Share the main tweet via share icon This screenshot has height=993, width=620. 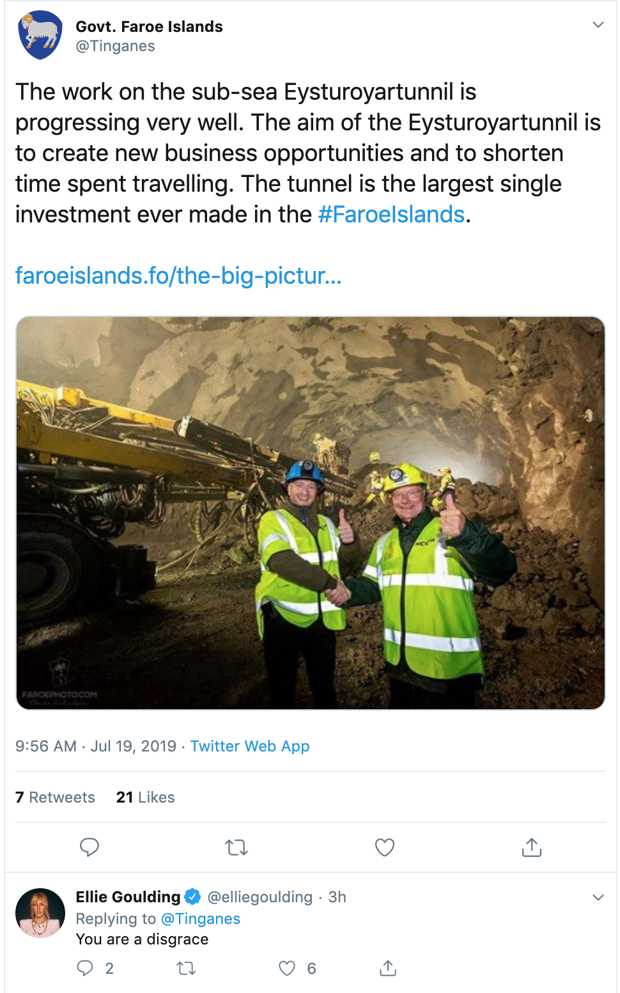[531, 847]
